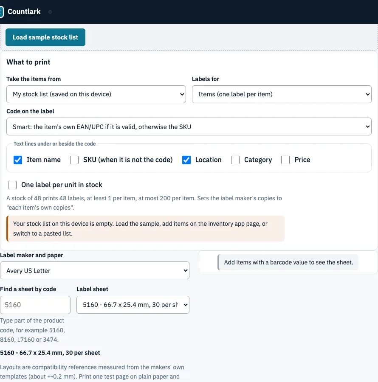378x382 pixels.
Task: Open the Labels for dropdown
Action: (282, 94)
